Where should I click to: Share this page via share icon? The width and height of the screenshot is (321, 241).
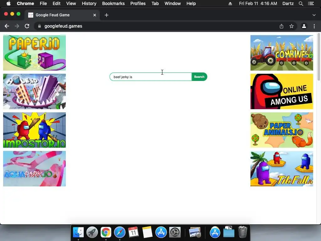pos(282,26)
